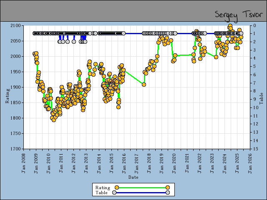Click the Jan 2009 date label
267x200 pixels.
pyautogui.click(x=36, y=163)
